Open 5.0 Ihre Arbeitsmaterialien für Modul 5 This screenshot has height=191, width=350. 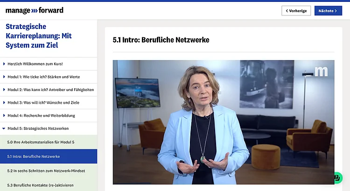[41, 142]
